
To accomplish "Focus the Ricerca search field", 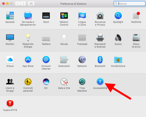I will [x=130, y=4].
